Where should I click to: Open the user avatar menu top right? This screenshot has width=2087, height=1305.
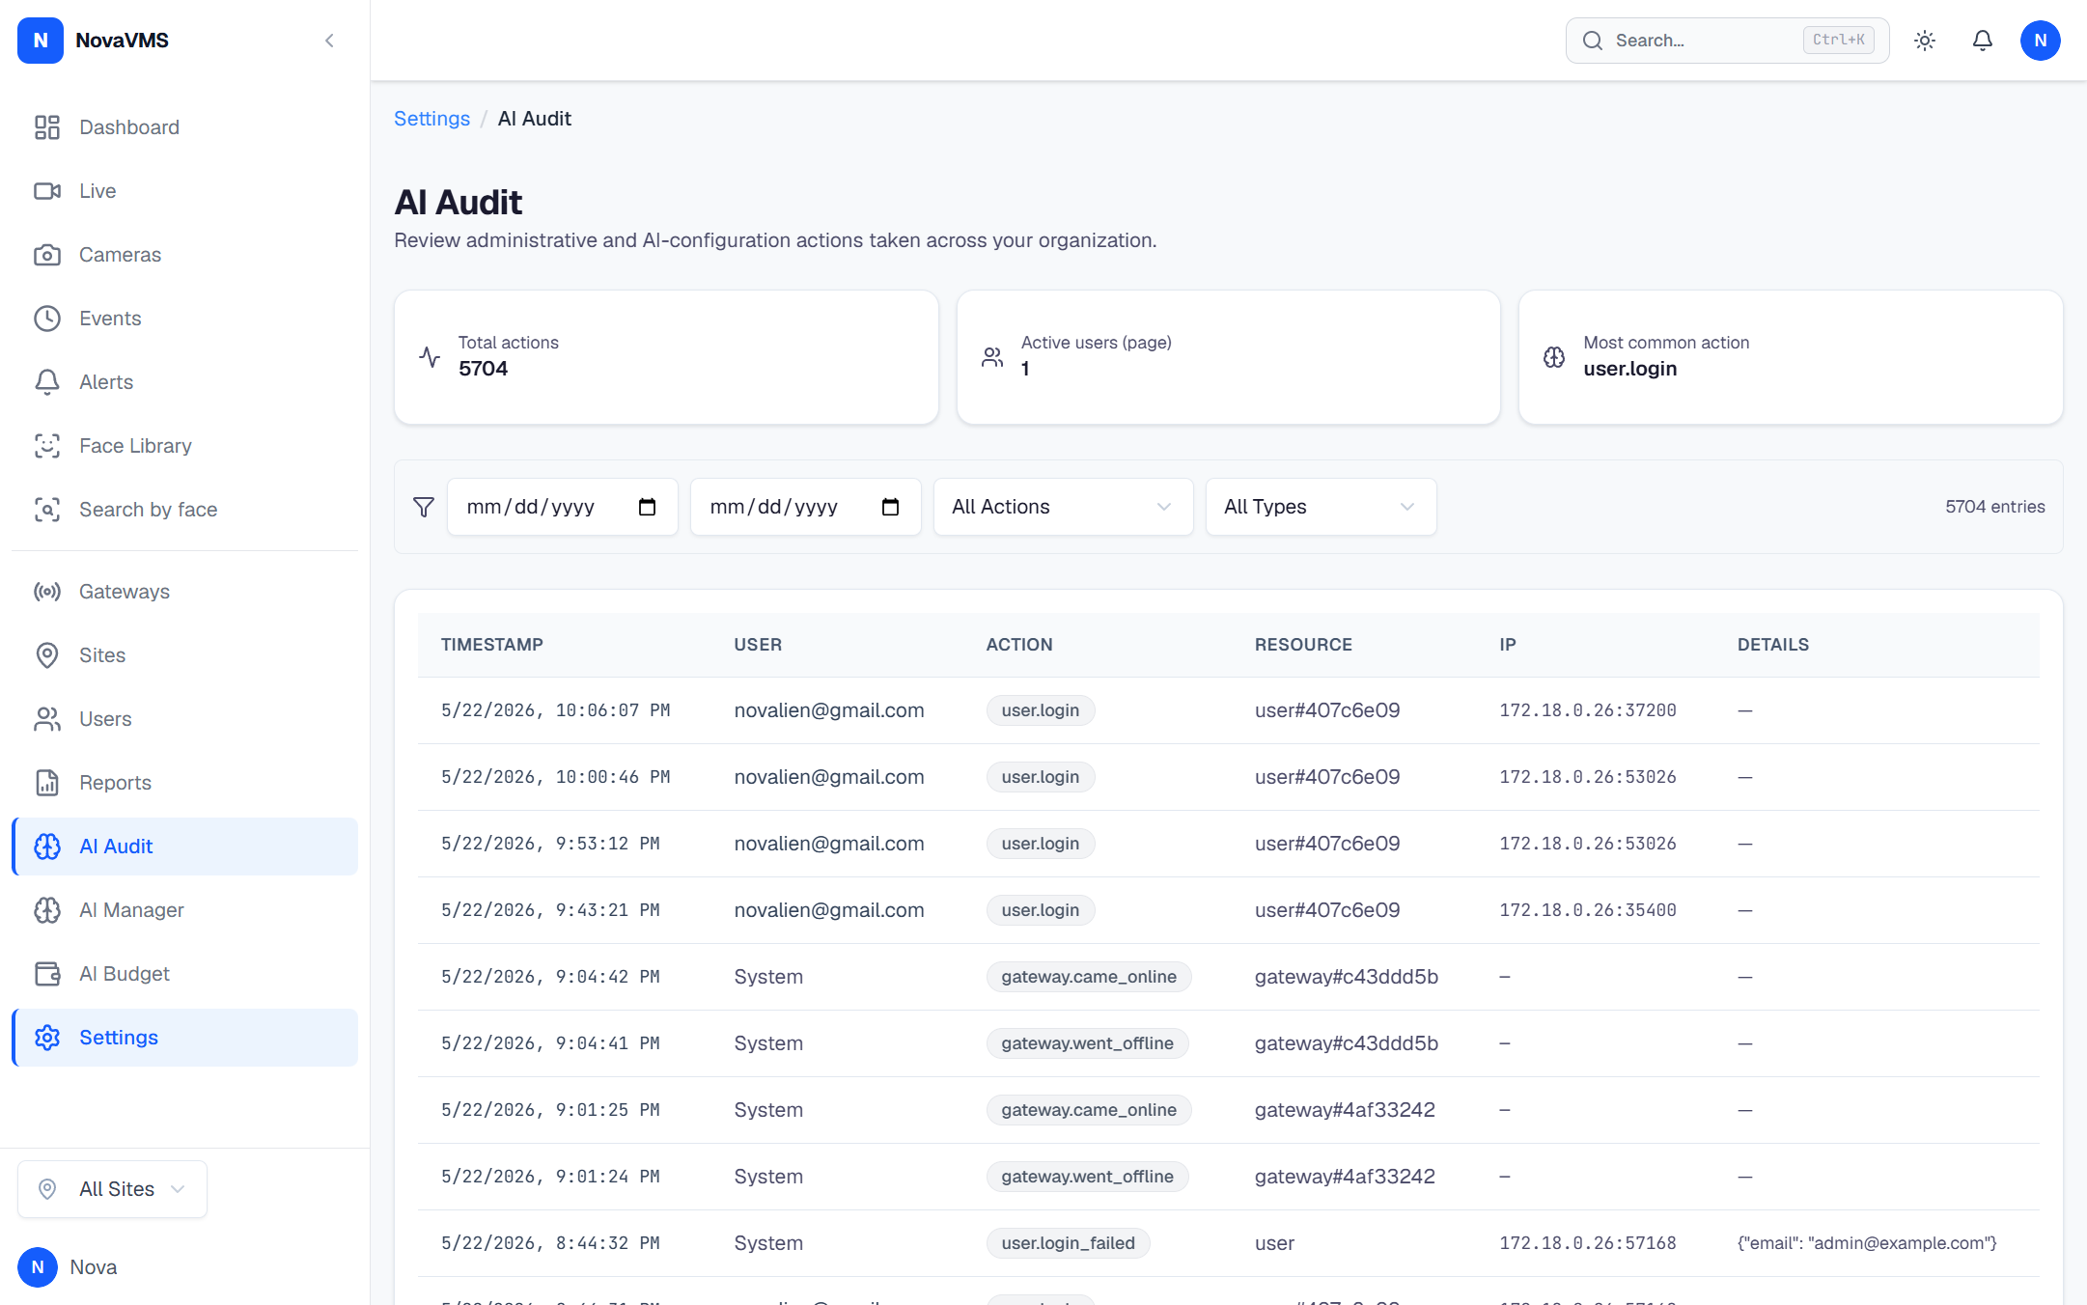coord(2041,41)
